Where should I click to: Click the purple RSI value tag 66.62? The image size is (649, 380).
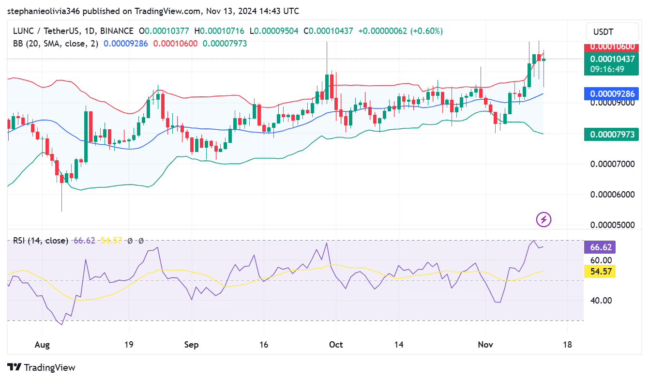pos(600,247)
